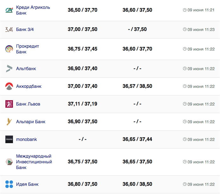
Task: Click the Альтбанк logo icon
Action: 9,69
